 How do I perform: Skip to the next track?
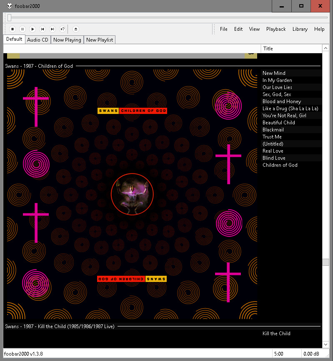(53, 29)
